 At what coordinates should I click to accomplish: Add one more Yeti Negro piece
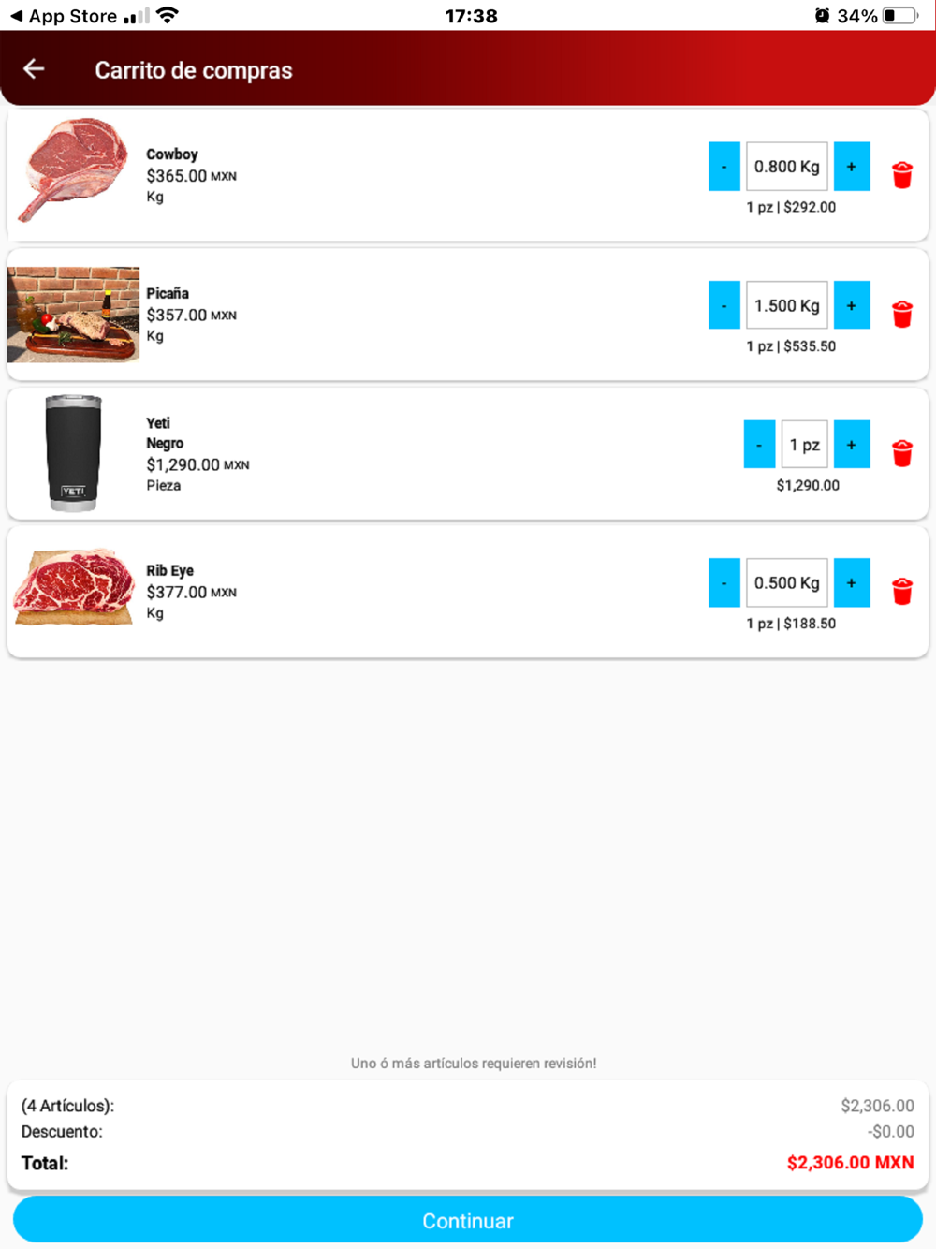[x=852, y=445]
